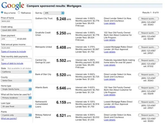Image resolution: width=168 pixels, height=124 pixels.
Task: Click the Price of home input field
Action: (x=16, y=21)
